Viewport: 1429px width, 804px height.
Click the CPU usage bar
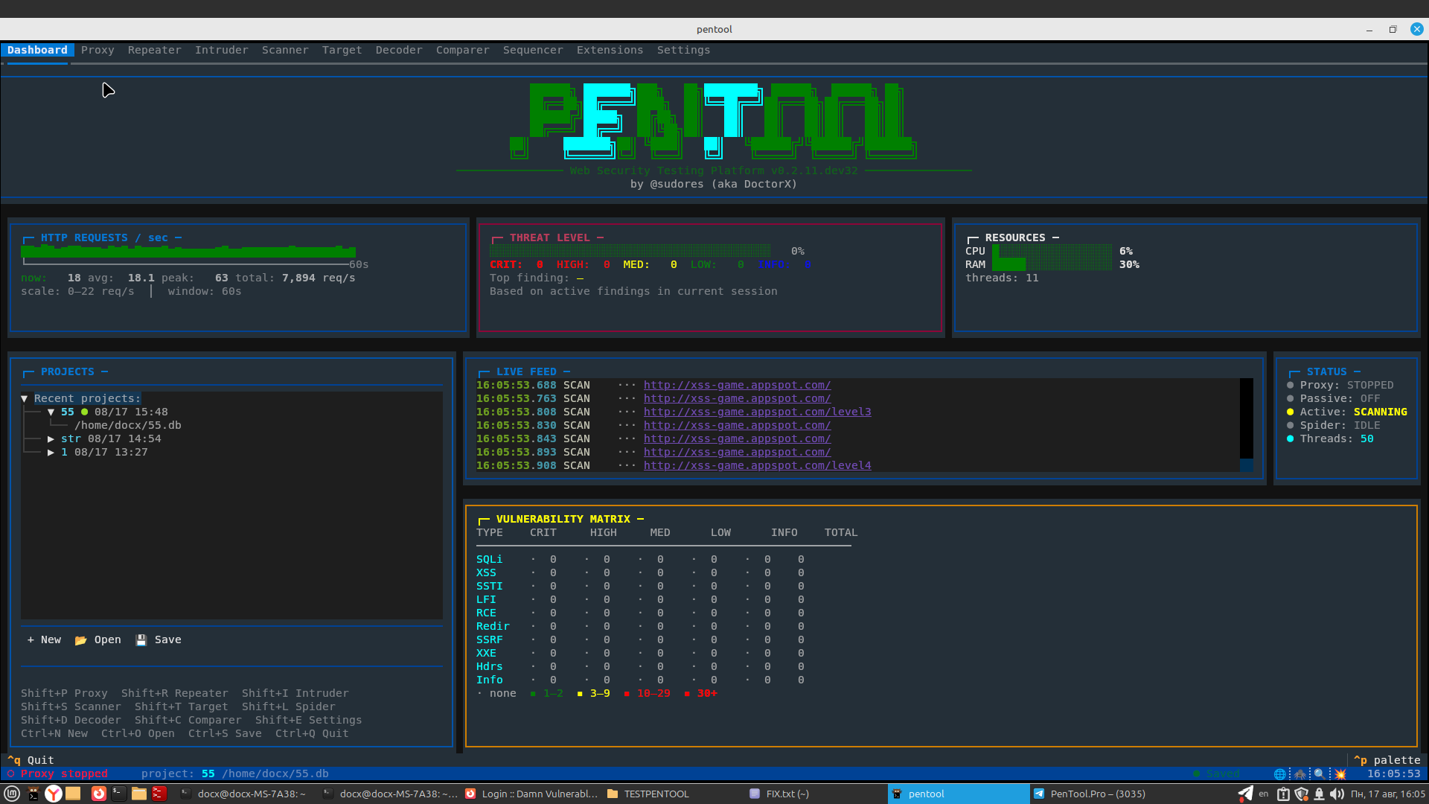(1051, 251)
